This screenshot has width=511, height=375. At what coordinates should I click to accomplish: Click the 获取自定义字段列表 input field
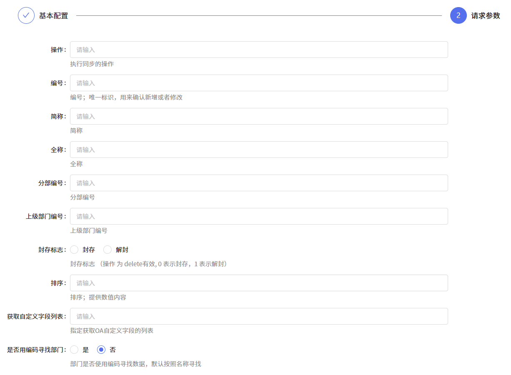pos(258,316)
